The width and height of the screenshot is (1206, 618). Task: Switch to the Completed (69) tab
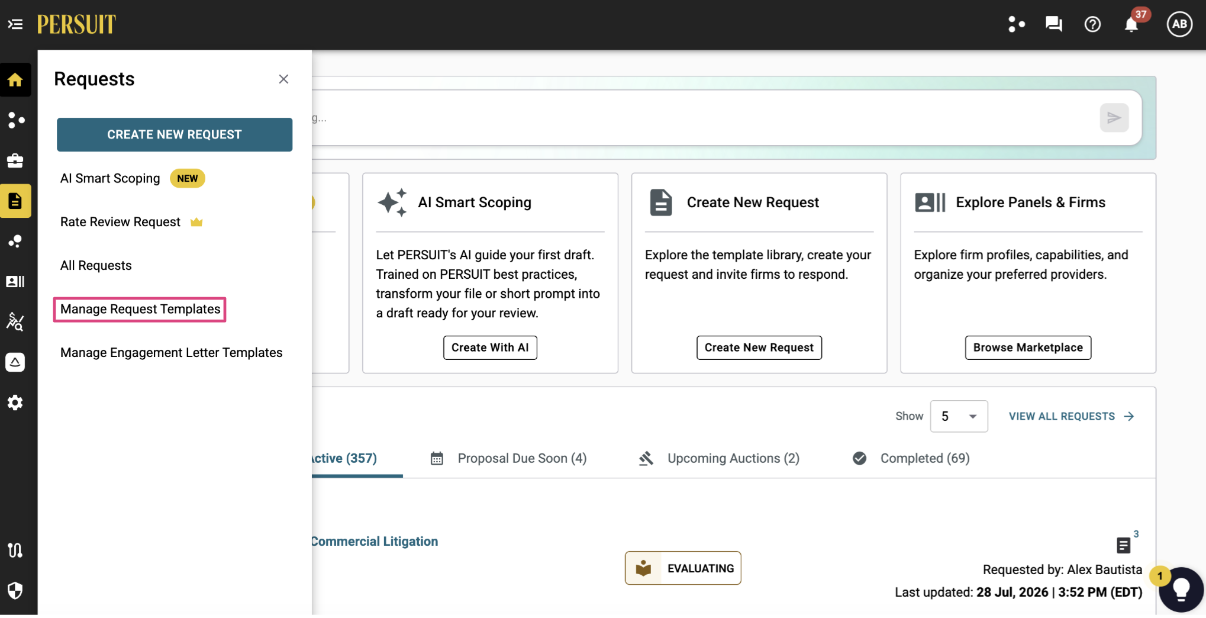(911, 458)
